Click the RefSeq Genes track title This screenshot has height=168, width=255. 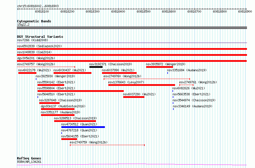[29, 158]
